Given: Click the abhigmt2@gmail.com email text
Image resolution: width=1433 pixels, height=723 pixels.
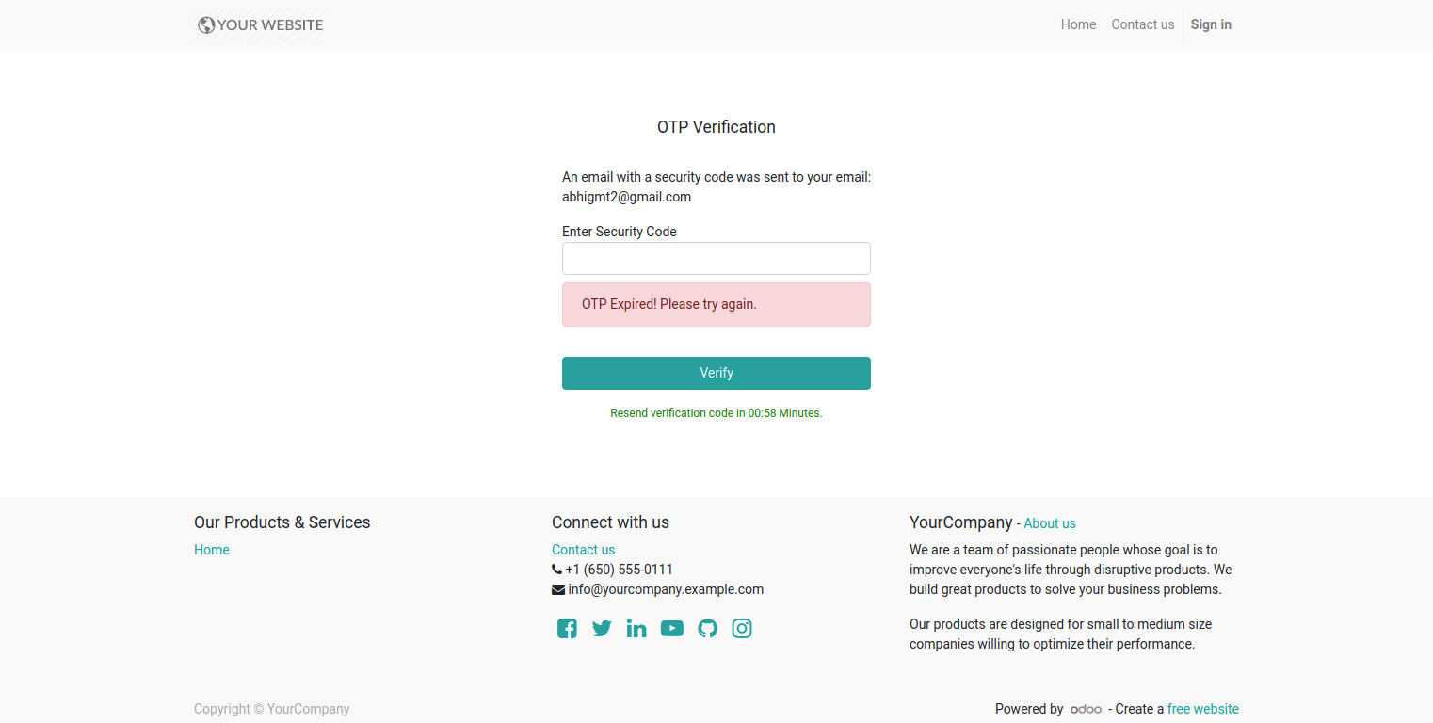Looking at the screenshot, I should pos(627,197).
